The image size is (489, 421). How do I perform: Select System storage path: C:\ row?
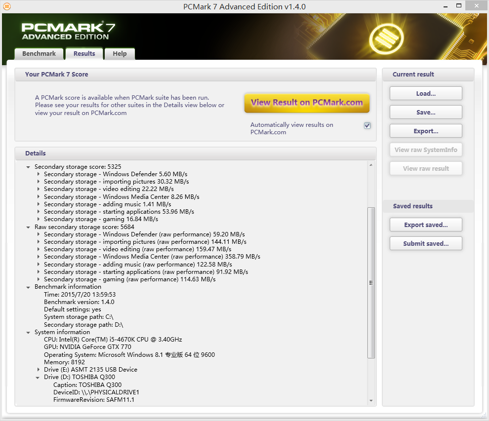click(79, 317)
